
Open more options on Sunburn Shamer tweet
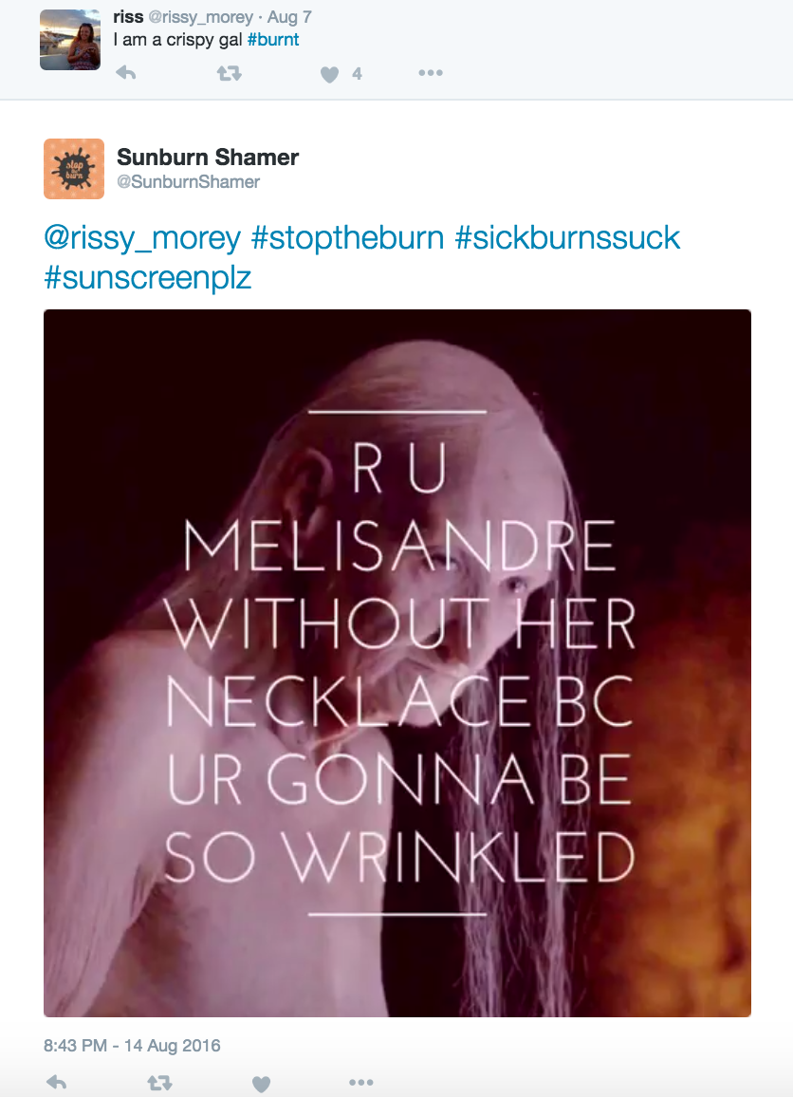point(360,1083)
